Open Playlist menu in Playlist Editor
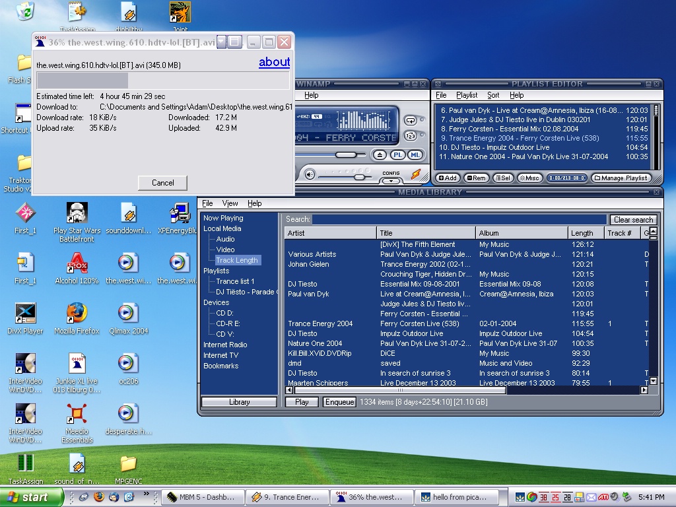The height and width of the screenshot is (507, 676). tap(467, 95)
